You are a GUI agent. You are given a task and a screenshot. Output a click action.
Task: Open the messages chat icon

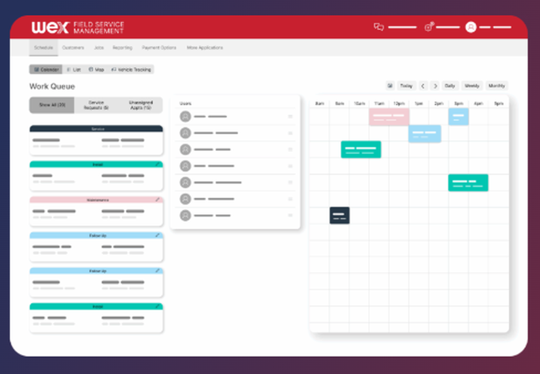[379, 26]
